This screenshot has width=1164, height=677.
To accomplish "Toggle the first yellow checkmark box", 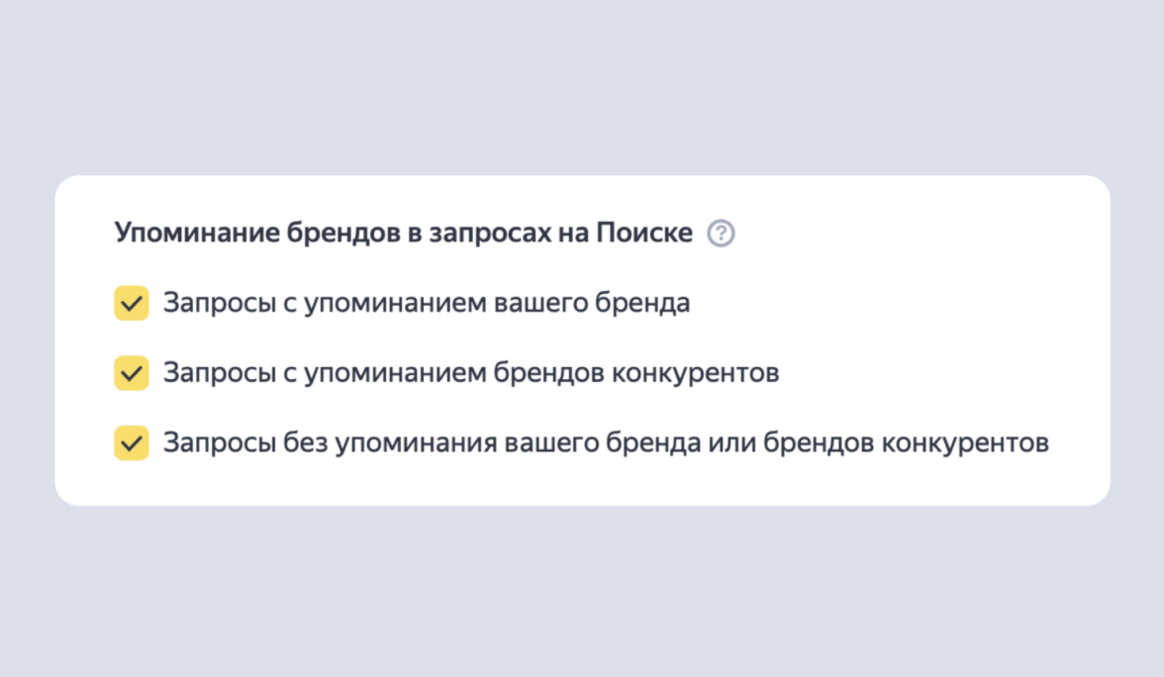I will 132,303.
